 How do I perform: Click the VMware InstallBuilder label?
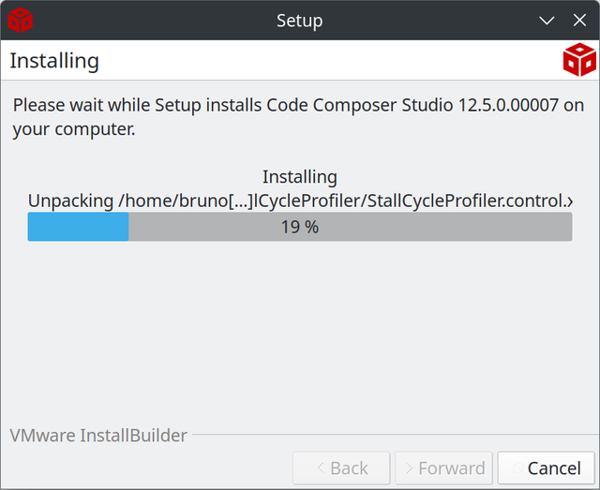tap(98, 436)
